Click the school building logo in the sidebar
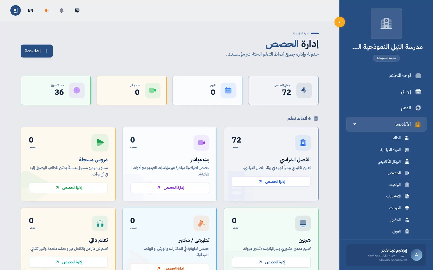433x270 pixels. click(x=386, y=23)
